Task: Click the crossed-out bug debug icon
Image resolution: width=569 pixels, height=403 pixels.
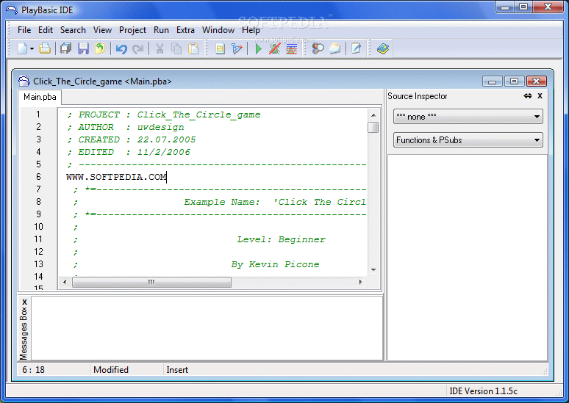Action: pyautogui.click(x=275, y=48)
